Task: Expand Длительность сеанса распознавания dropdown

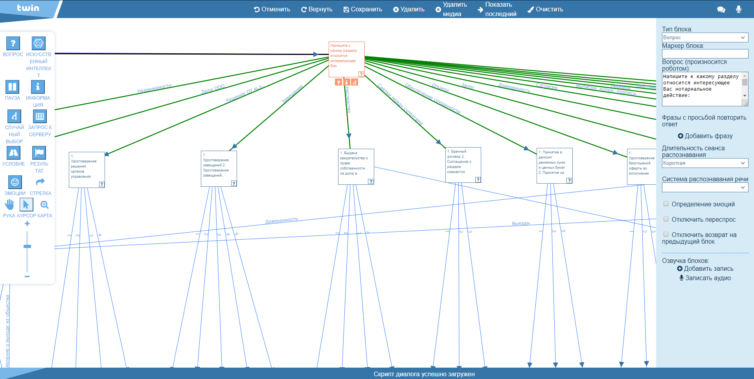Action: [704, 163]
